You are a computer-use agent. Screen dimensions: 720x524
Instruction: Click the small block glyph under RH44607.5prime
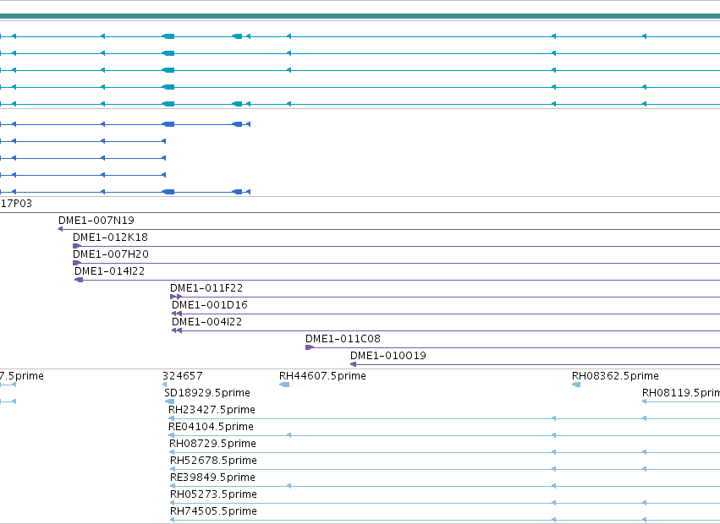(284, 385)
